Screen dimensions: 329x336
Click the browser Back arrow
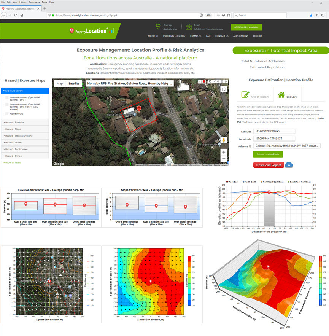(x=4, y=15)
